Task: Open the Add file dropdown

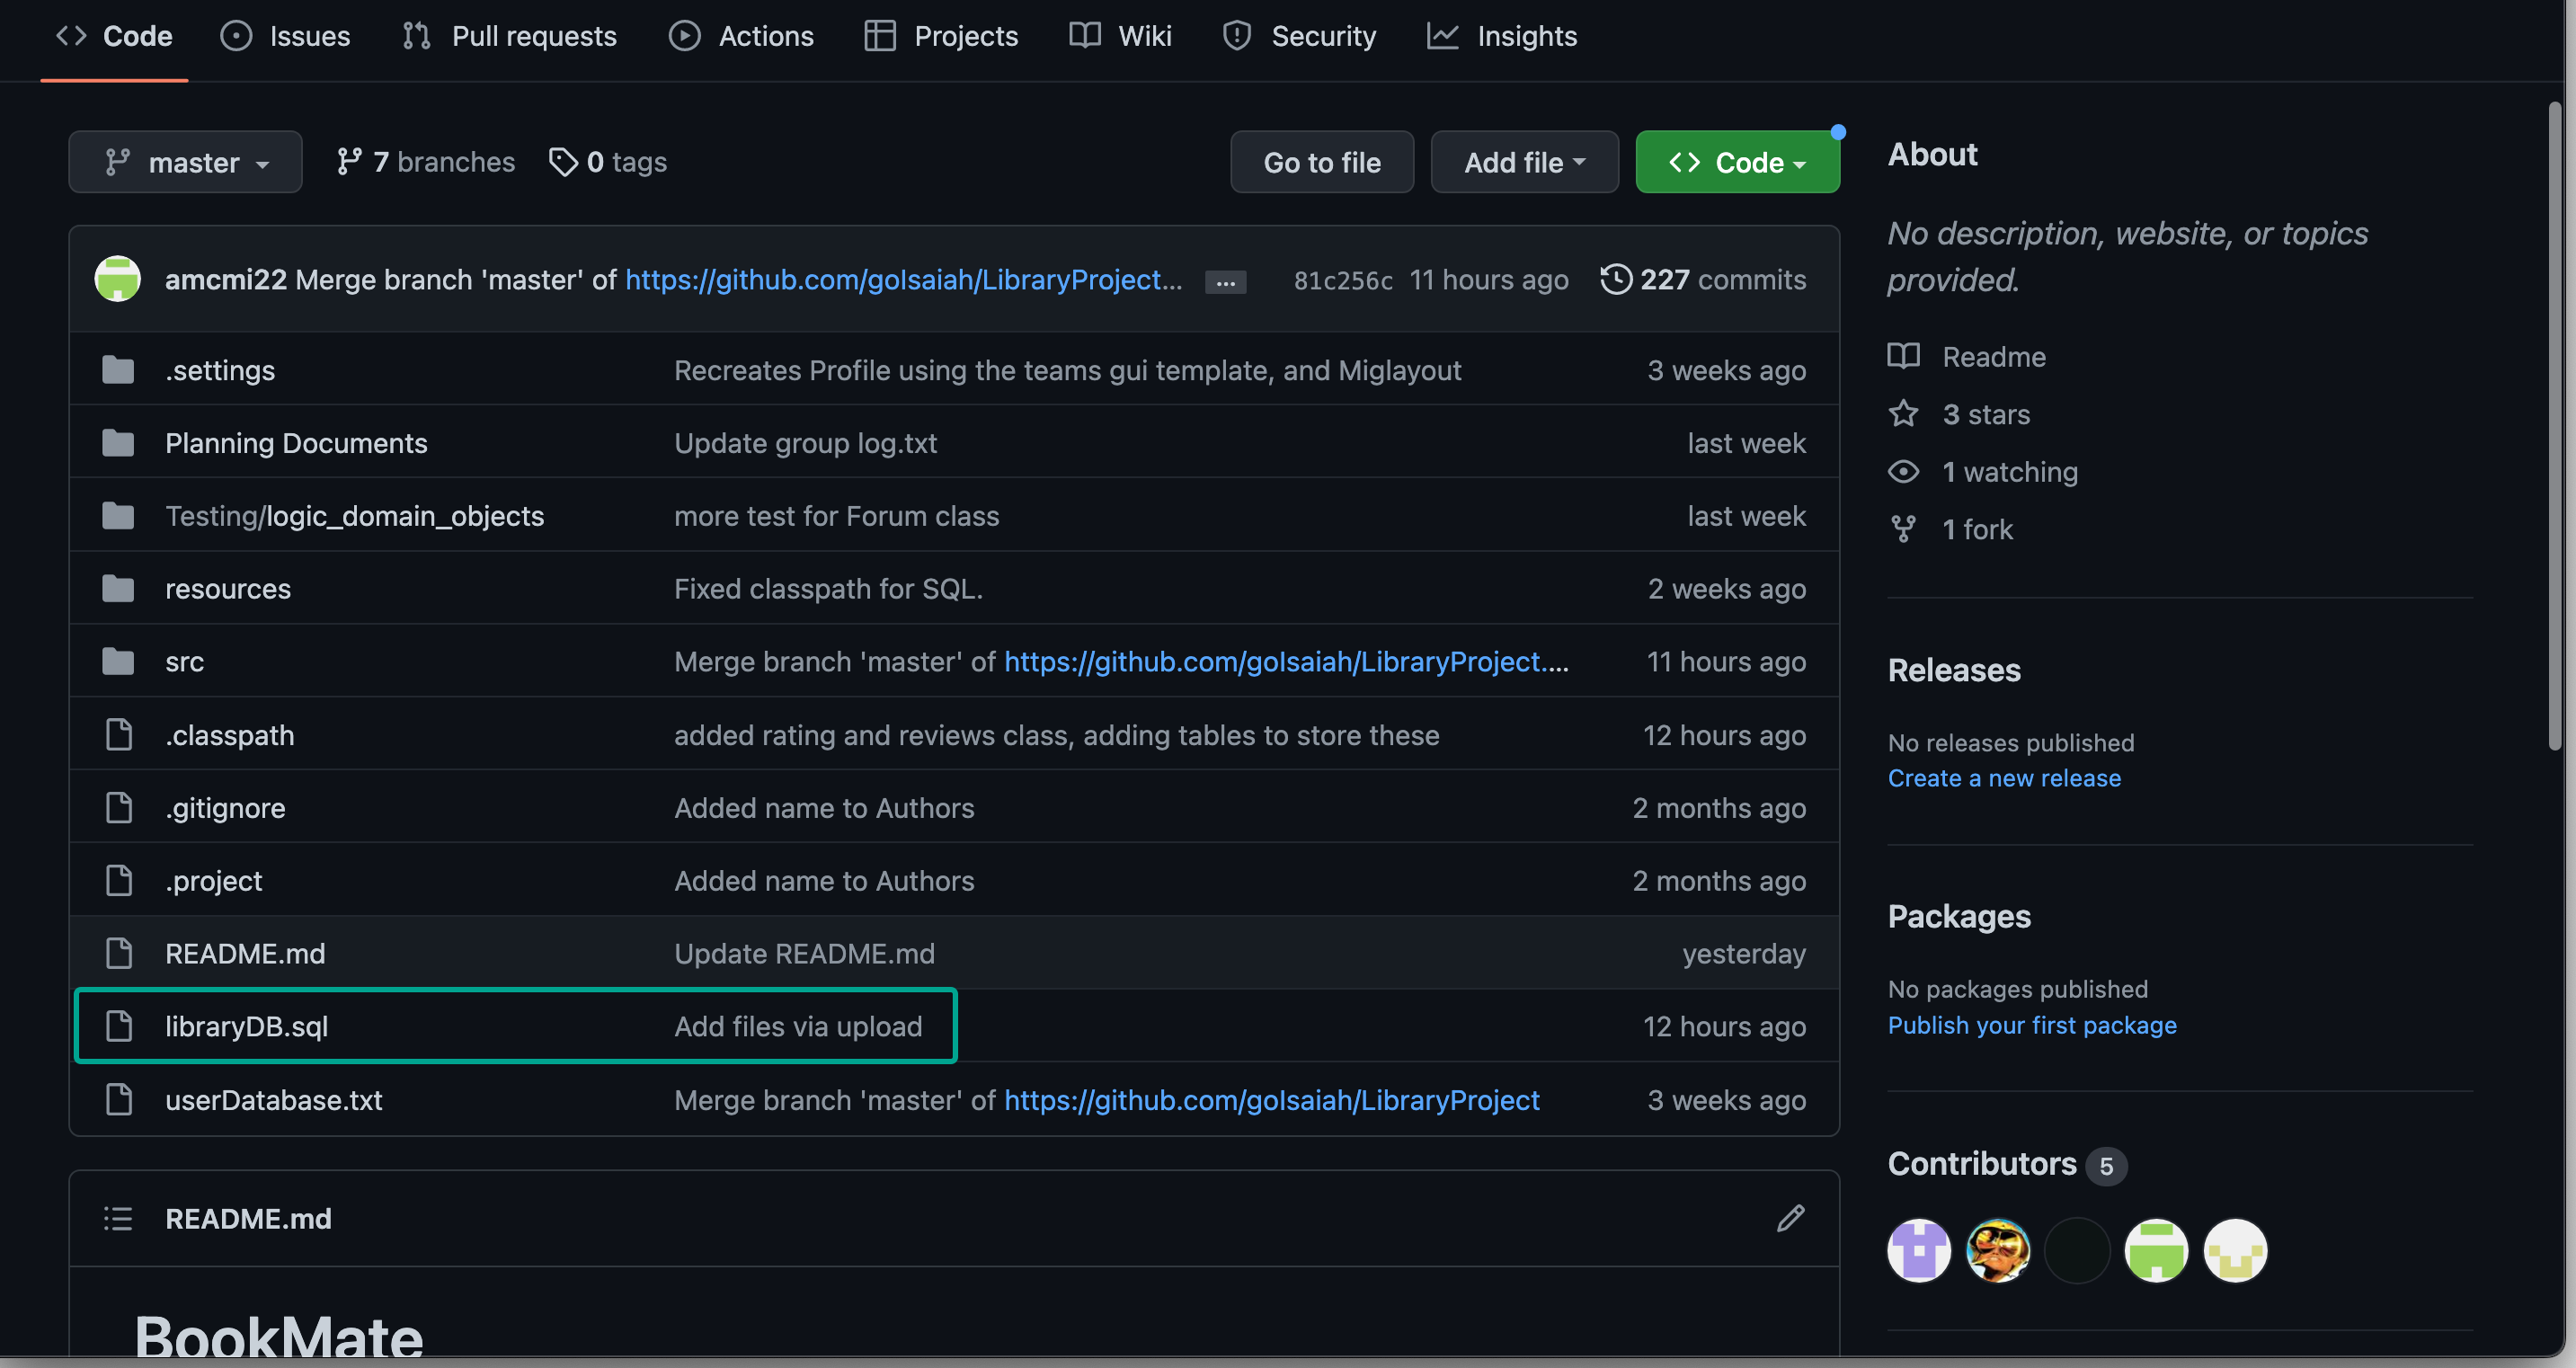Action: (x=1523, y=161)
